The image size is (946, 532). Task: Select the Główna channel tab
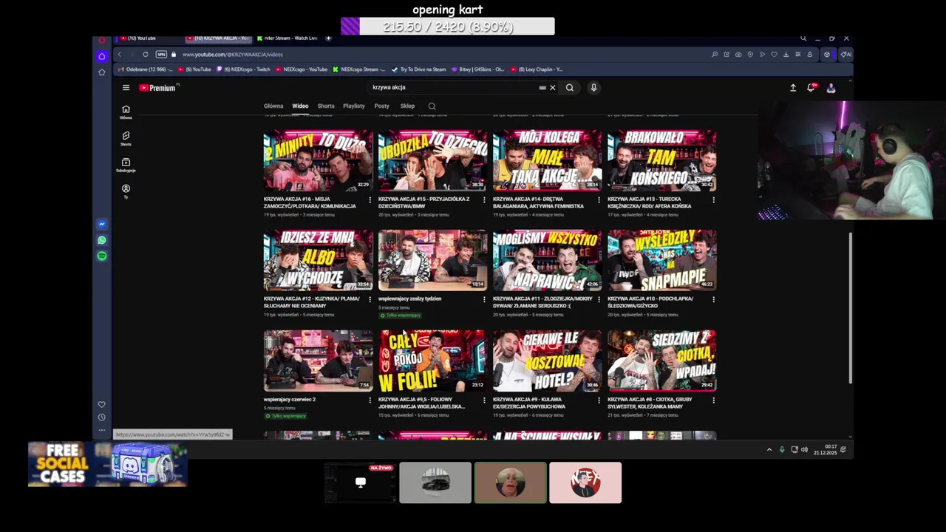(273, 106)
